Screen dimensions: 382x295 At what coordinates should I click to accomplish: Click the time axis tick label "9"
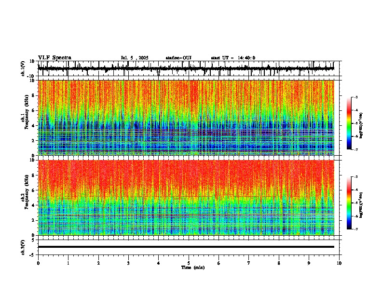(309, 263)
